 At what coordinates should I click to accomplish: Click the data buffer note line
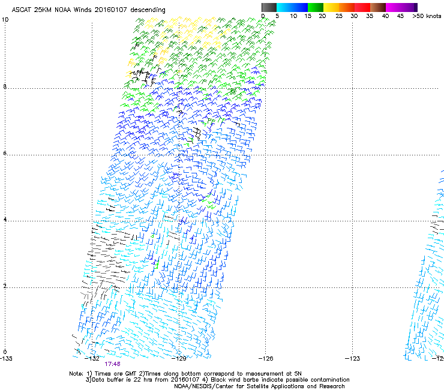point(217,380)
